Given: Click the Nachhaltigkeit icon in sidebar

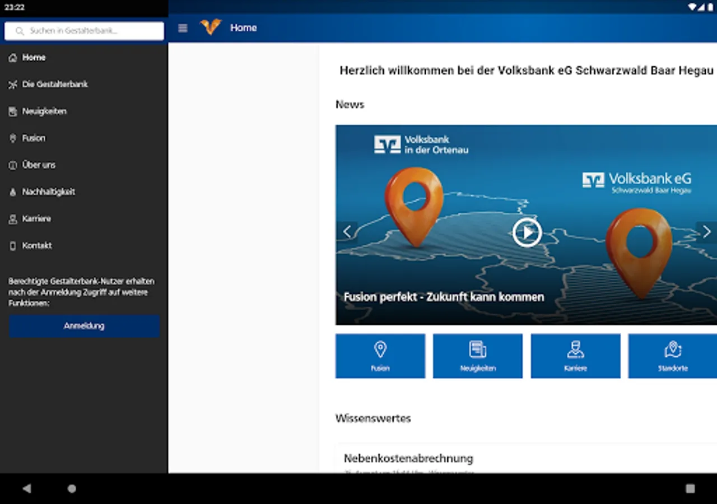Looking at the screenshot, I should pyautogui.click(x=13, y=192).
